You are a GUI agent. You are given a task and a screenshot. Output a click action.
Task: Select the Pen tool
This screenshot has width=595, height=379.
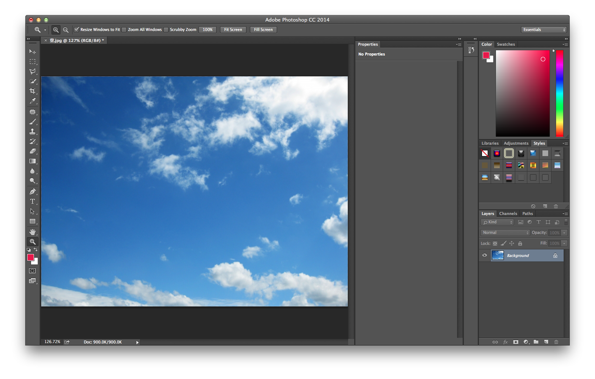(x=33, y=191)
